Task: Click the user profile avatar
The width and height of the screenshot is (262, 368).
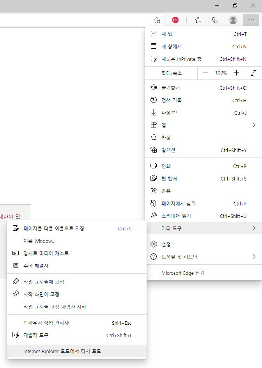Action: pos(233,20)
